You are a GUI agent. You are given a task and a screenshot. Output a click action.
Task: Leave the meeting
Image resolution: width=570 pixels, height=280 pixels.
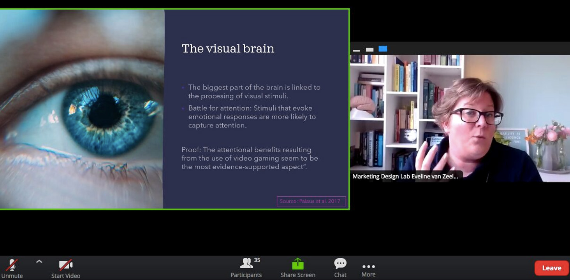[x=551, y=268]
